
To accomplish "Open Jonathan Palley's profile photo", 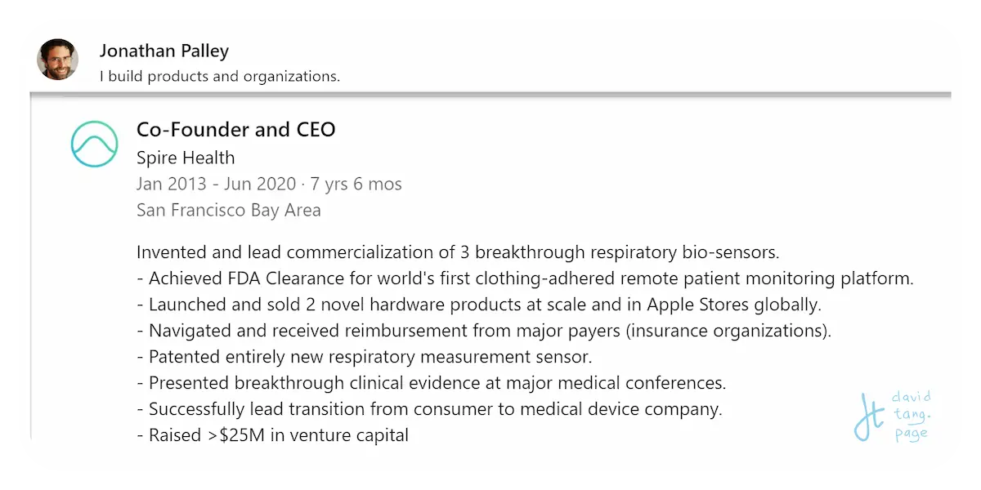I will click(x=57, y=60).
